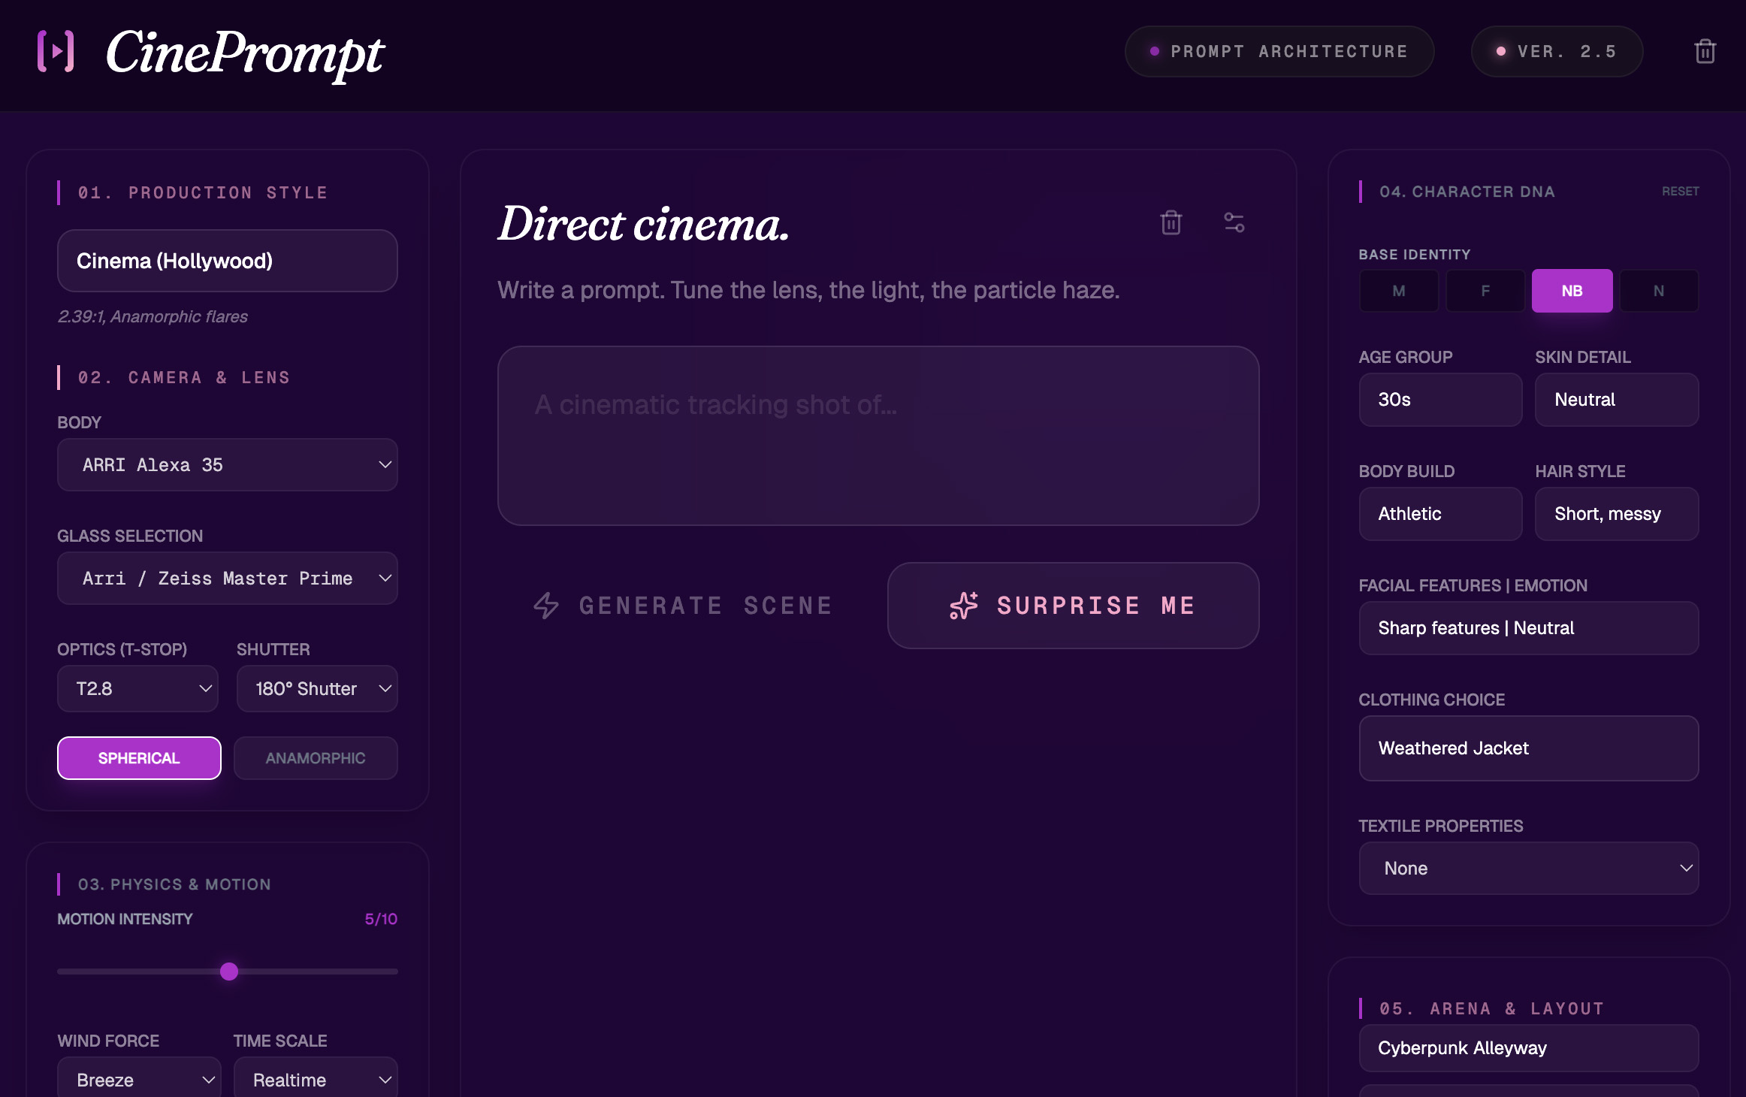Open the Wind Force dropdown
This screenshot has height=1097, width=1746.
click(138, 1080)
